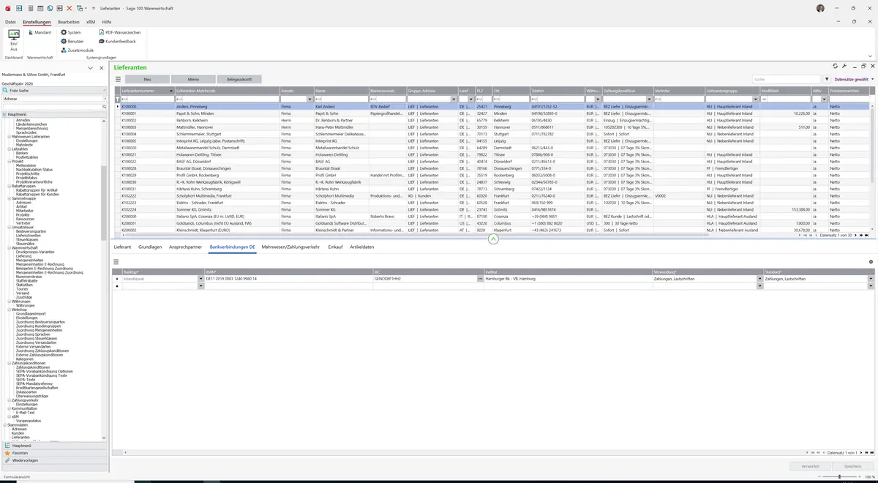Open Verwendung dropdown for bank row
This screenshot has height=483, width=878.
pos(759,279)
